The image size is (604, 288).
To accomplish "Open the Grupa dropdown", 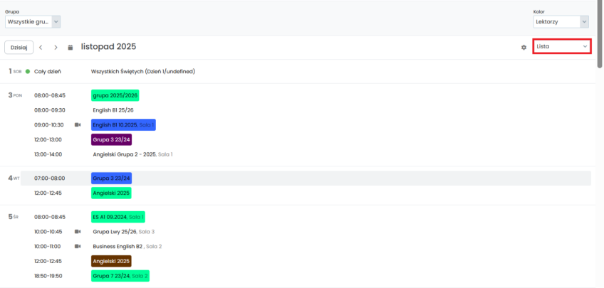I will coord(33,22).
